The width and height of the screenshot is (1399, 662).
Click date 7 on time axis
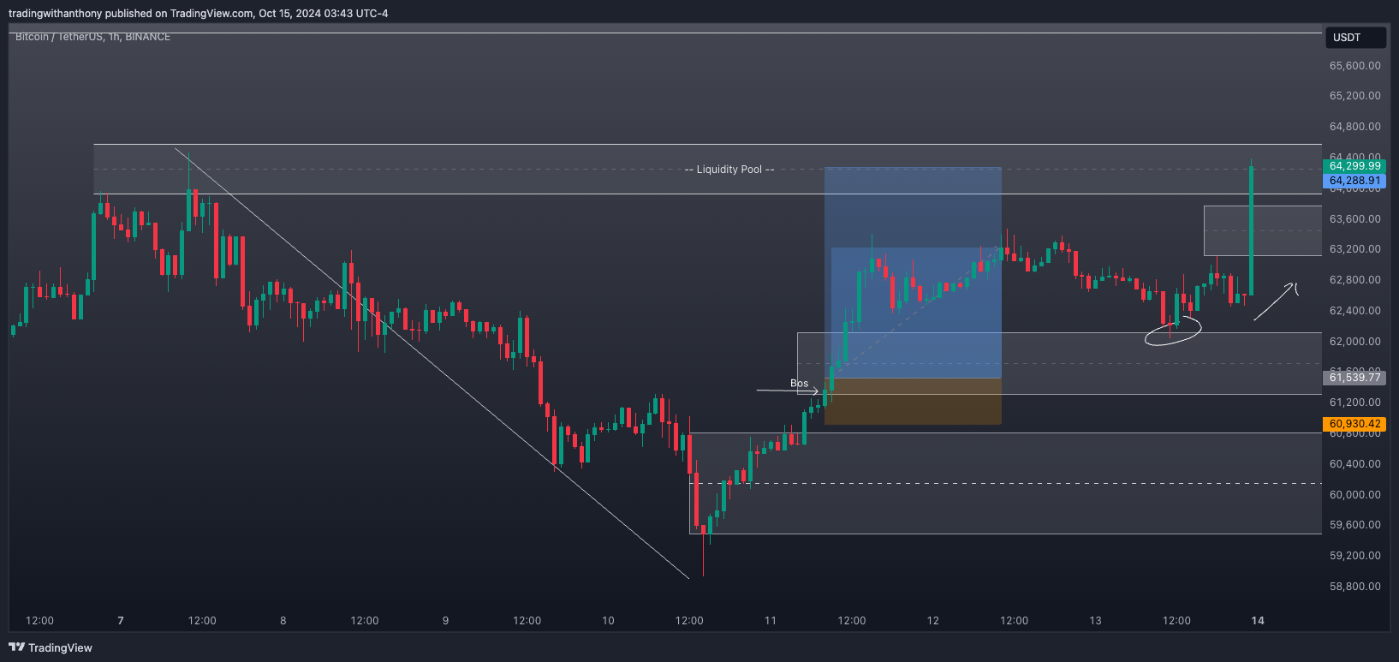(x=121, y=621)
